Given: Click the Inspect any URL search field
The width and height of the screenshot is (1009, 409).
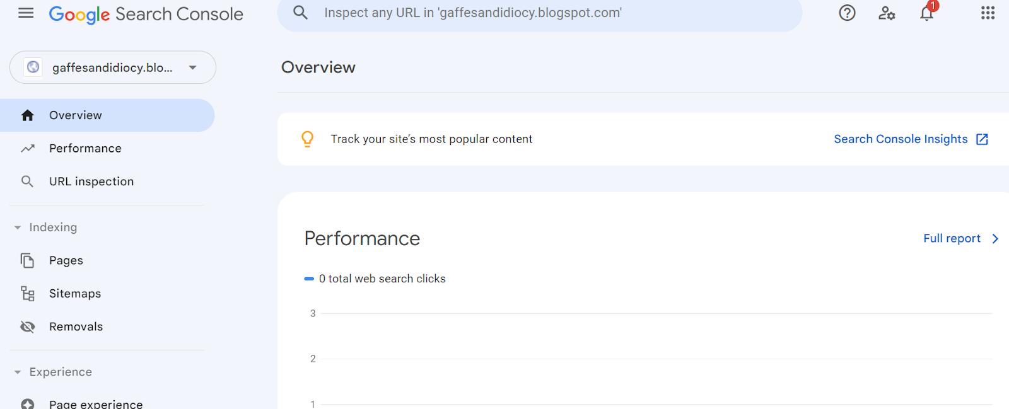Looking at the screenshot, I should (x=536, y=13).
